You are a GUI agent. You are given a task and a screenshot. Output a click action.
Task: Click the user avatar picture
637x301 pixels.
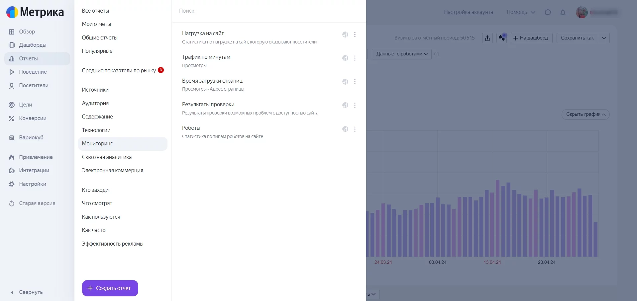(x=582, y=12)
